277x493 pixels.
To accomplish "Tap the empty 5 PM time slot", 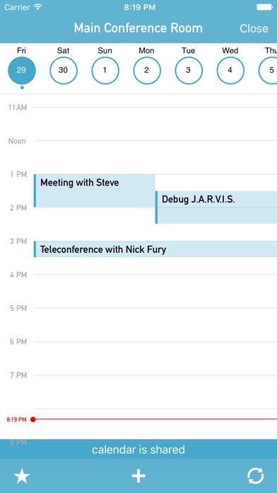I will 155,325.
